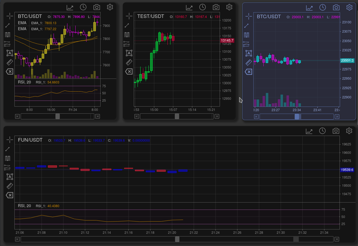
Task: Jump to start in FUN/USDT scrollbar
Action: (x=17, y=239)
